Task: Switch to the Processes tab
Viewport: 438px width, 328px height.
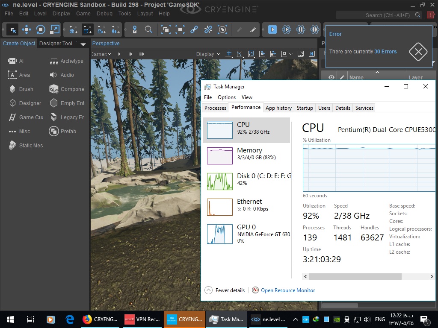Action: click(215, 108)
